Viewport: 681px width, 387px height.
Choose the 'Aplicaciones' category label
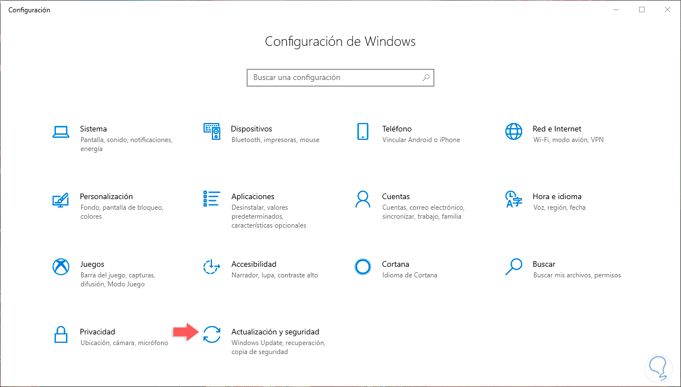coord(253,196)
